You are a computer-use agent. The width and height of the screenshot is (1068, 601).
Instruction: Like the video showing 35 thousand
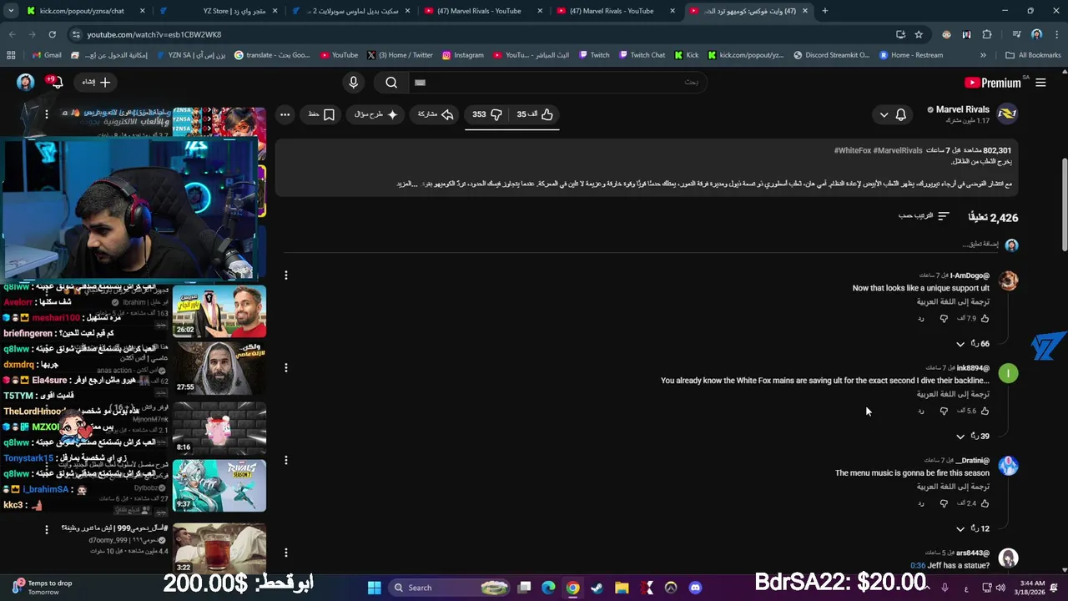[x=535, y=114]
